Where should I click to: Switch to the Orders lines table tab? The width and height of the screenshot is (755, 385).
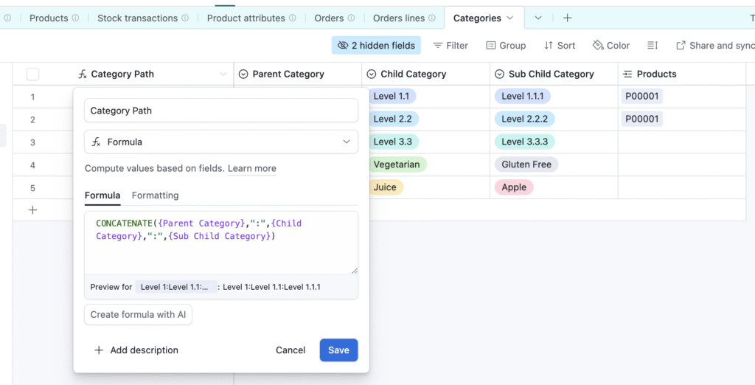click(399, 18)
